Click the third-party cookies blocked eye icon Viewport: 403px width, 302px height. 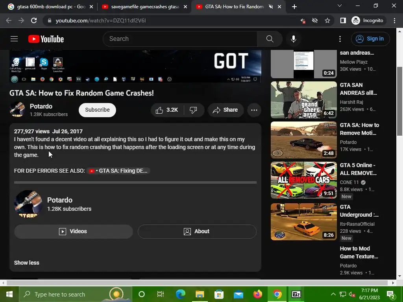pyautogui.click(x=315, y=20)
